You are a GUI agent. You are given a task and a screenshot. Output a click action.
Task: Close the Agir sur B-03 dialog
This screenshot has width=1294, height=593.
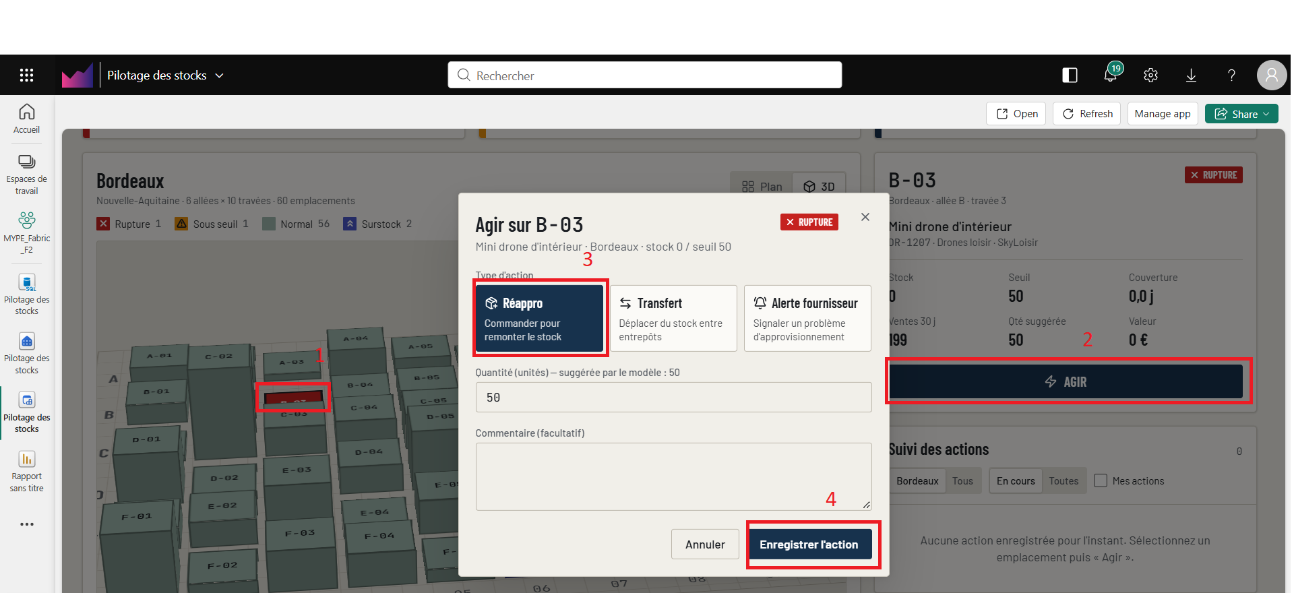click(x=865, y=217)
